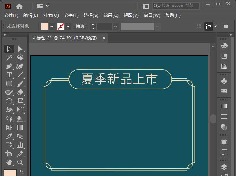Click the stroke none swatch
Image resolution: width=236 pixels, height=176 pixels.
61,27
